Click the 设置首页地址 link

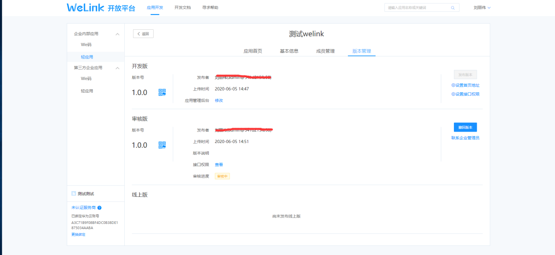point(465,85)
